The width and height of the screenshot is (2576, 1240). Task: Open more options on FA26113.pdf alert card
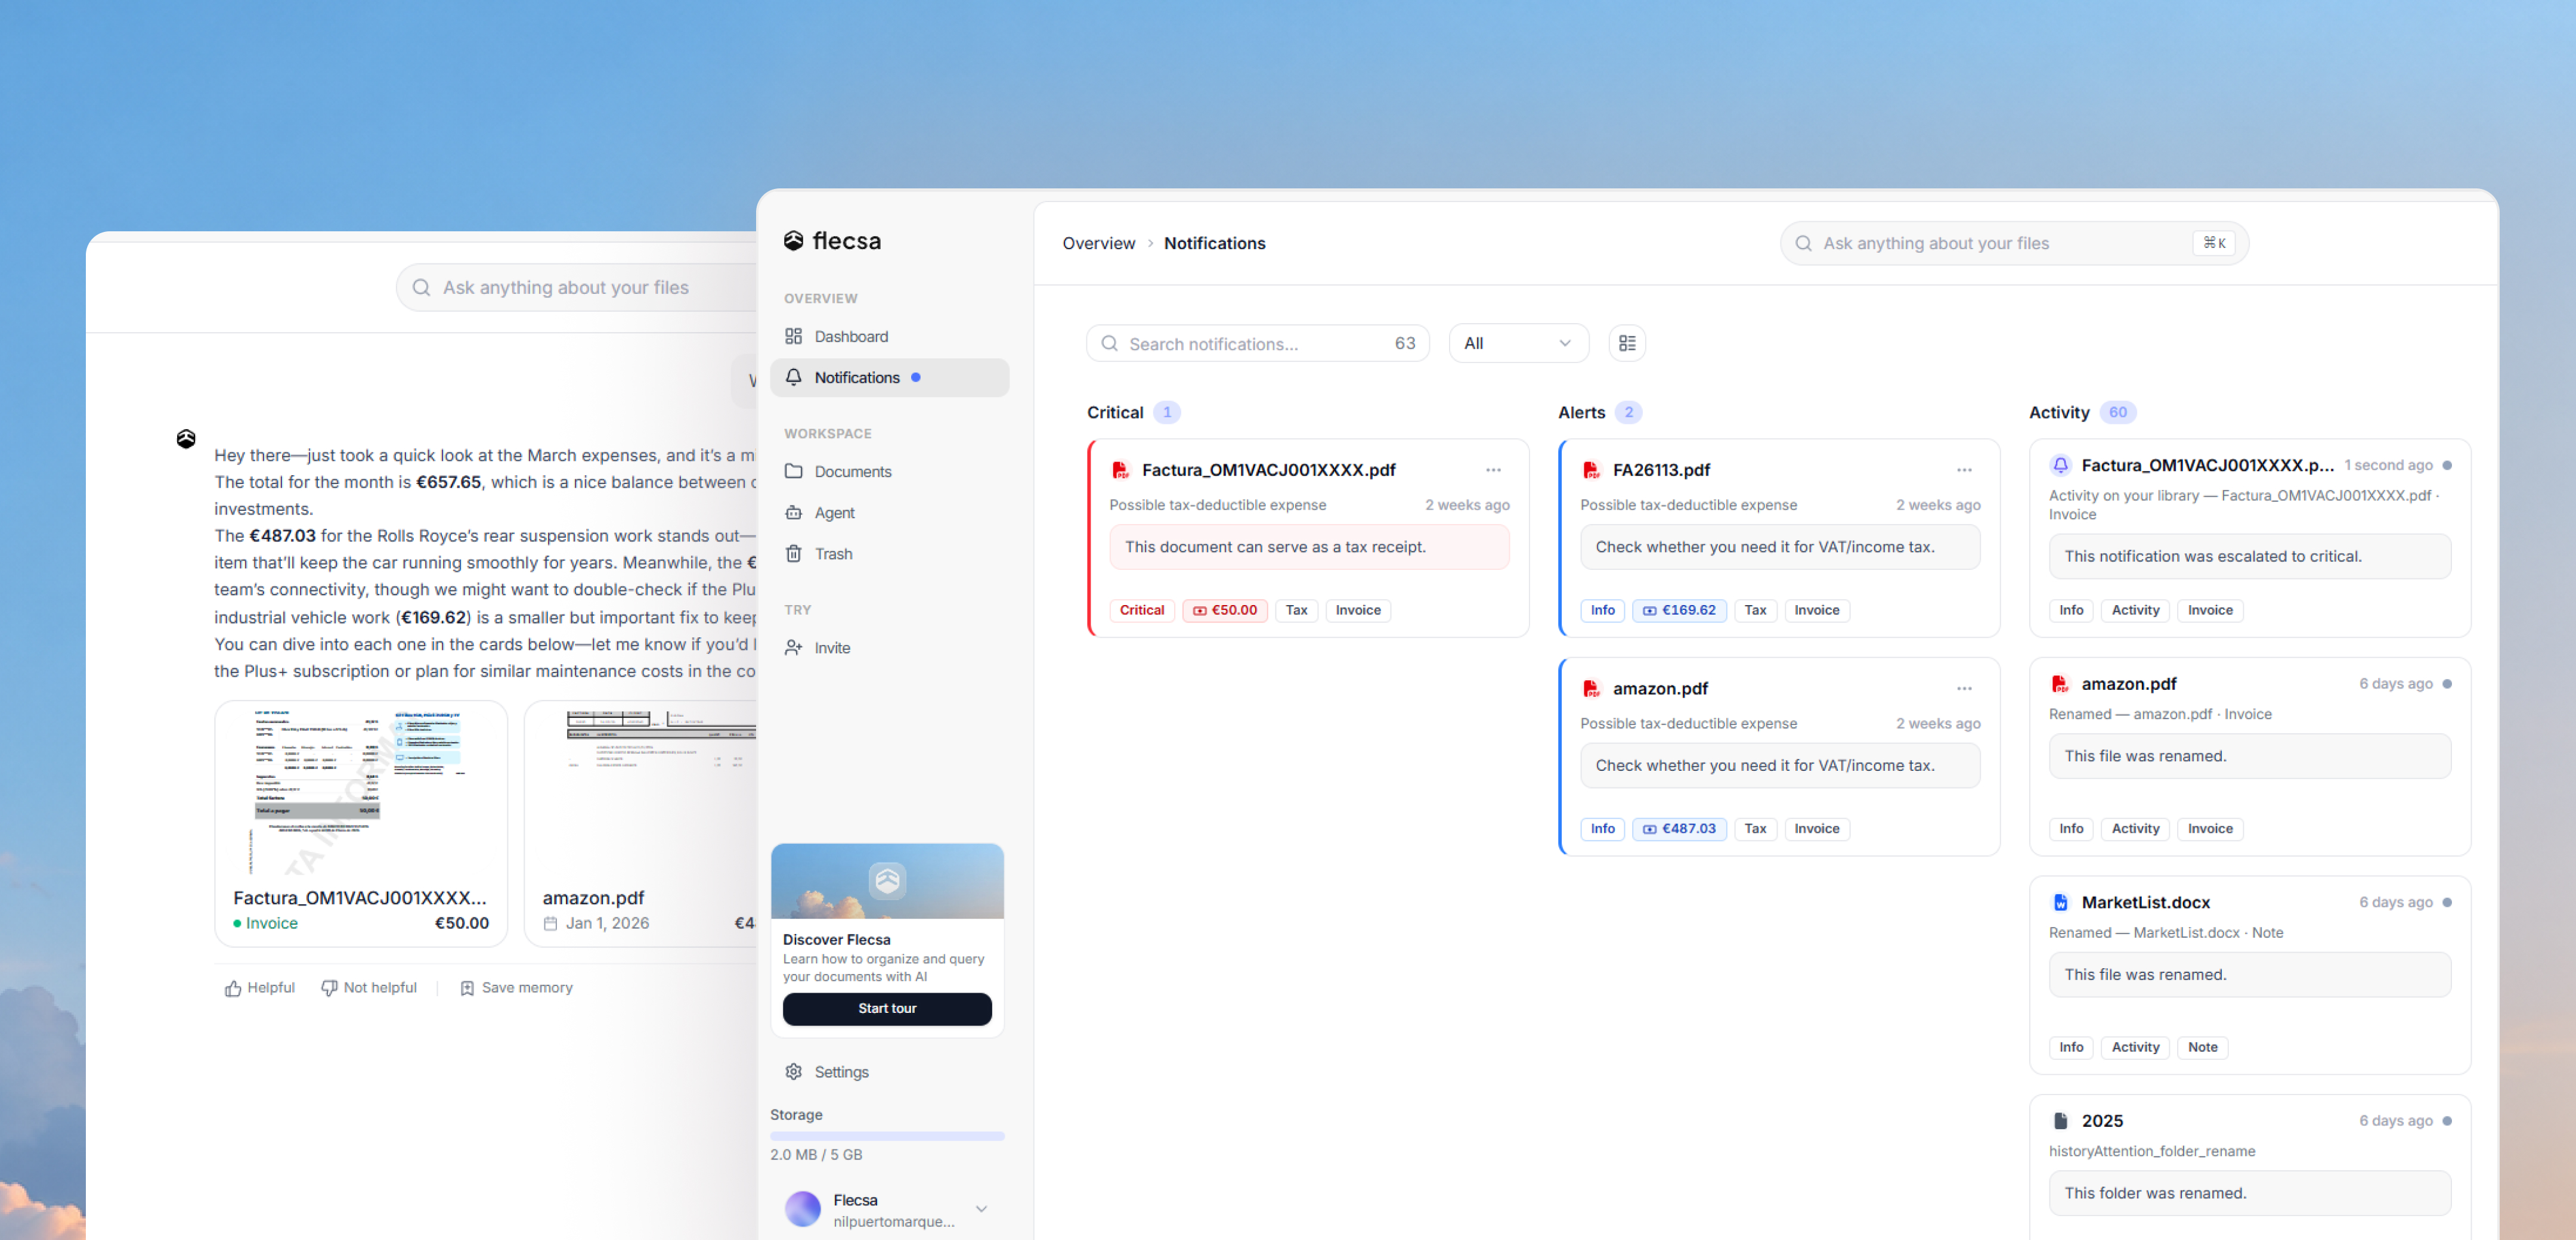tap(1964, 469)
